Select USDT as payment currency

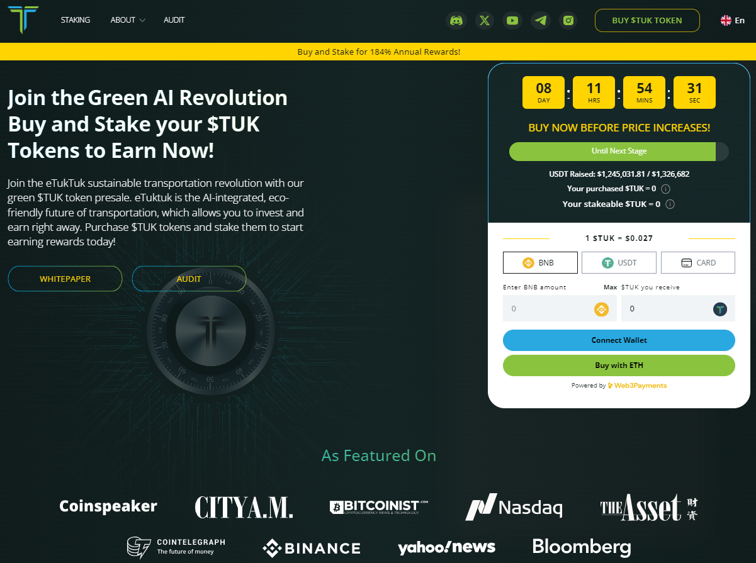click(x=619, y=263)
